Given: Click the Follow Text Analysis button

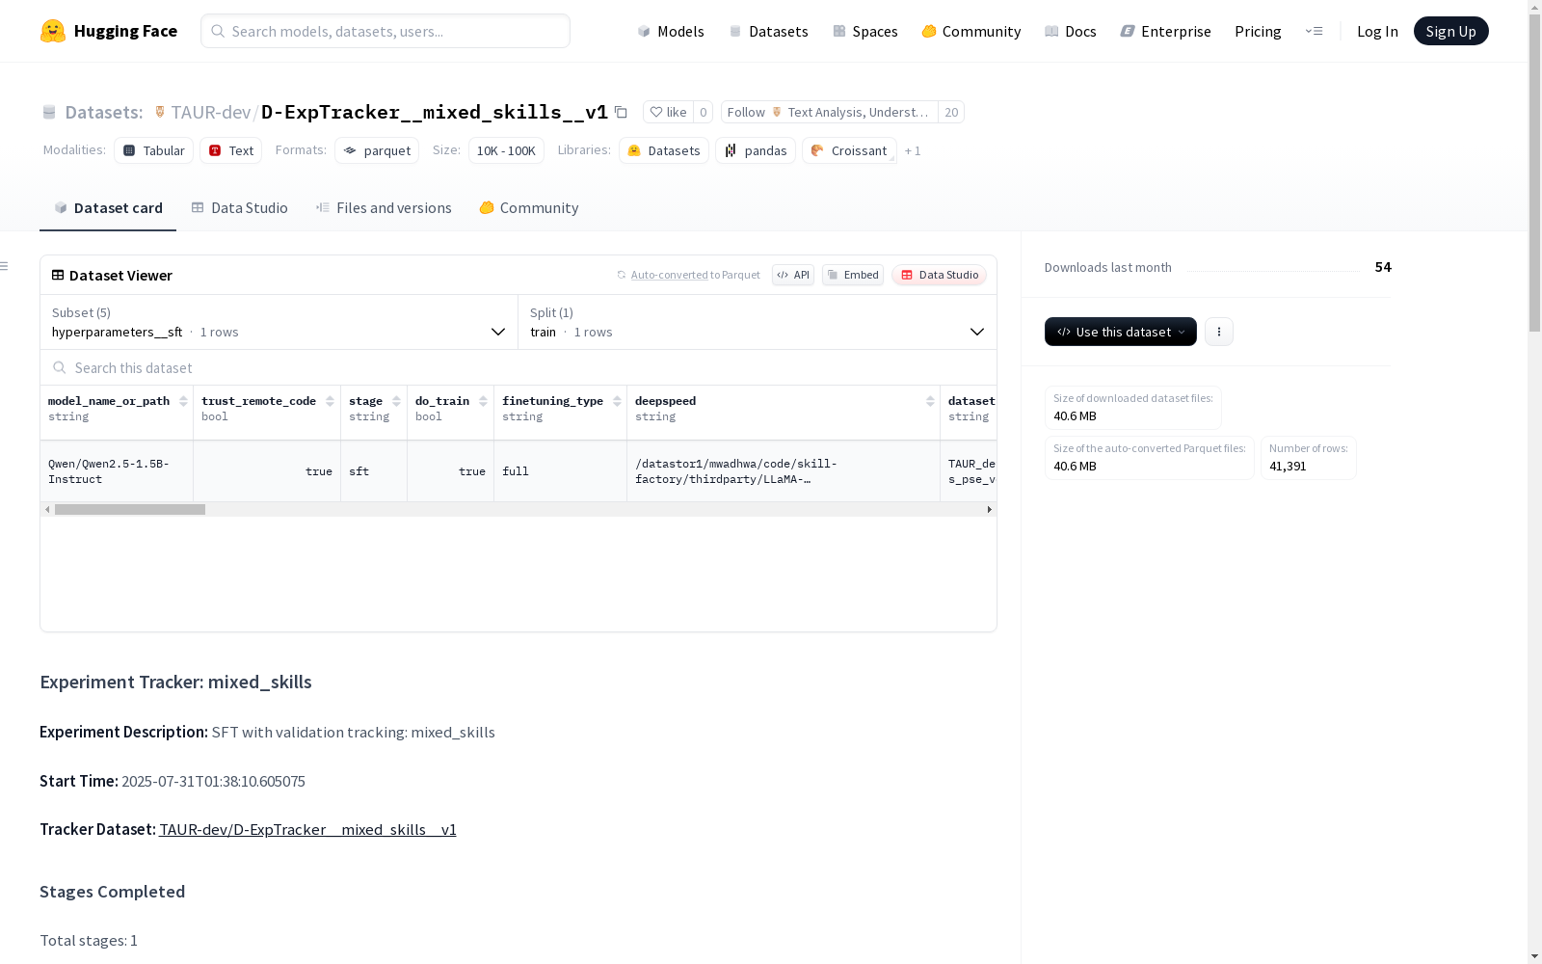Looking at the screenshot, I should click(830, 112).
